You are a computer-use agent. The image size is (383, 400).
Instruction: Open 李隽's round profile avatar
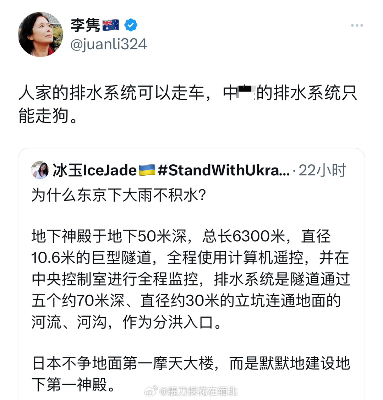40,34
